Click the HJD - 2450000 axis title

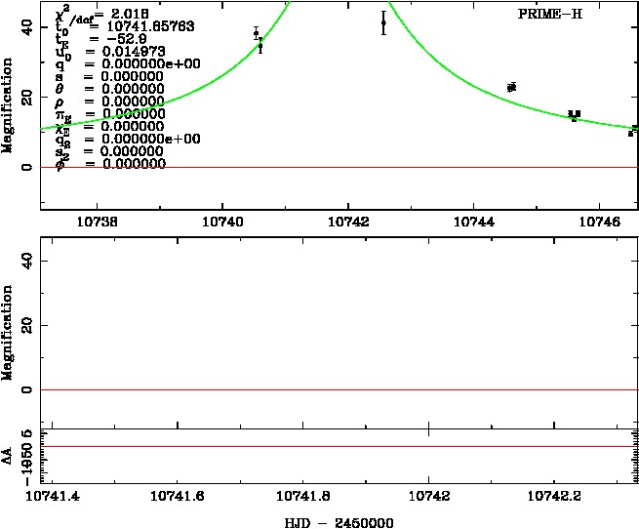click(x=339, y=522)
